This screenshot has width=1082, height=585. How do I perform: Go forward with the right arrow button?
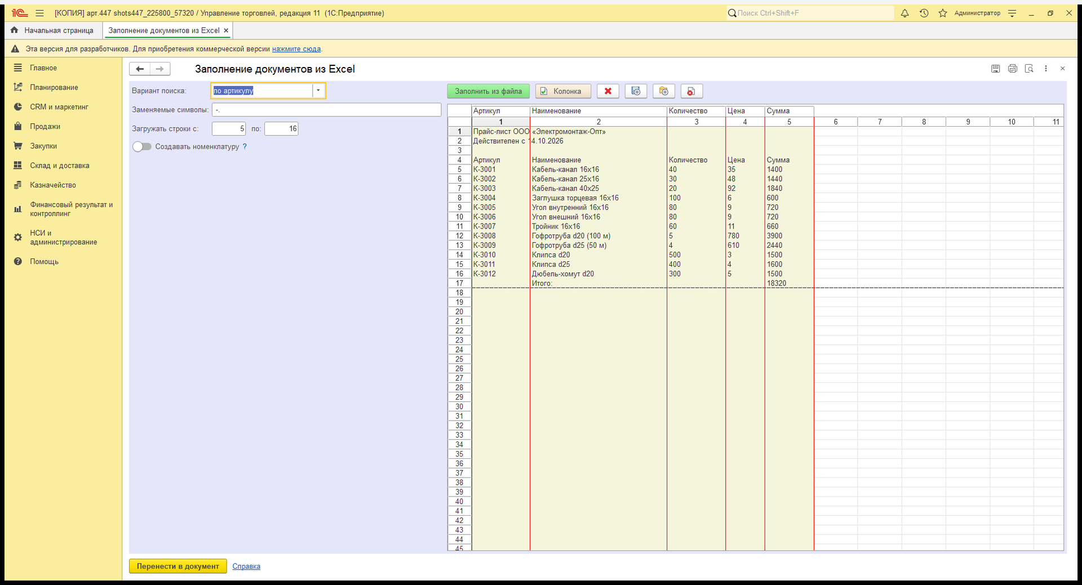(160, 69)
